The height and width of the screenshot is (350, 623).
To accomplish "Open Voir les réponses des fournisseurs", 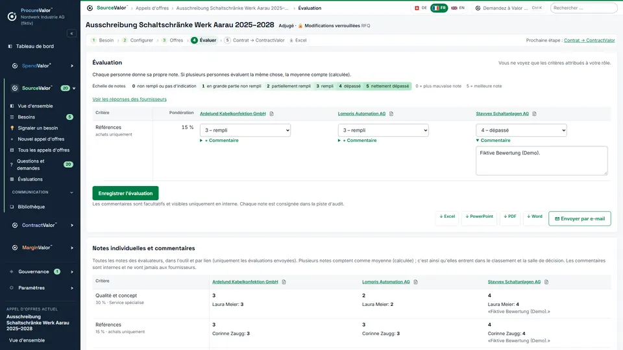I will pos(130,99).
